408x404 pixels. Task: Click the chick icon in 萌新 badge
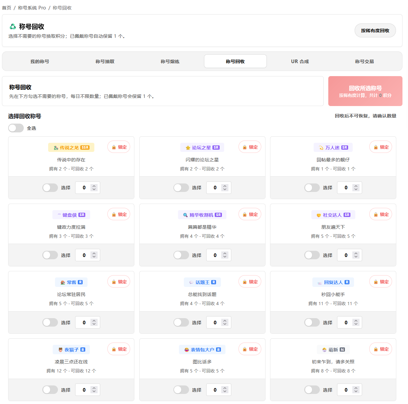[324, 350]
